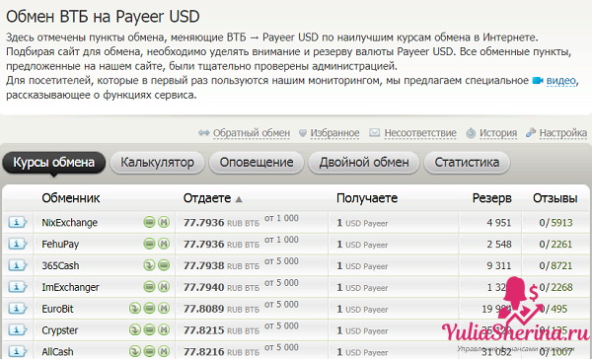Open info icon for NixExchange row
The width and height of the screenshot is (592, 359).
tap(17, 222)
